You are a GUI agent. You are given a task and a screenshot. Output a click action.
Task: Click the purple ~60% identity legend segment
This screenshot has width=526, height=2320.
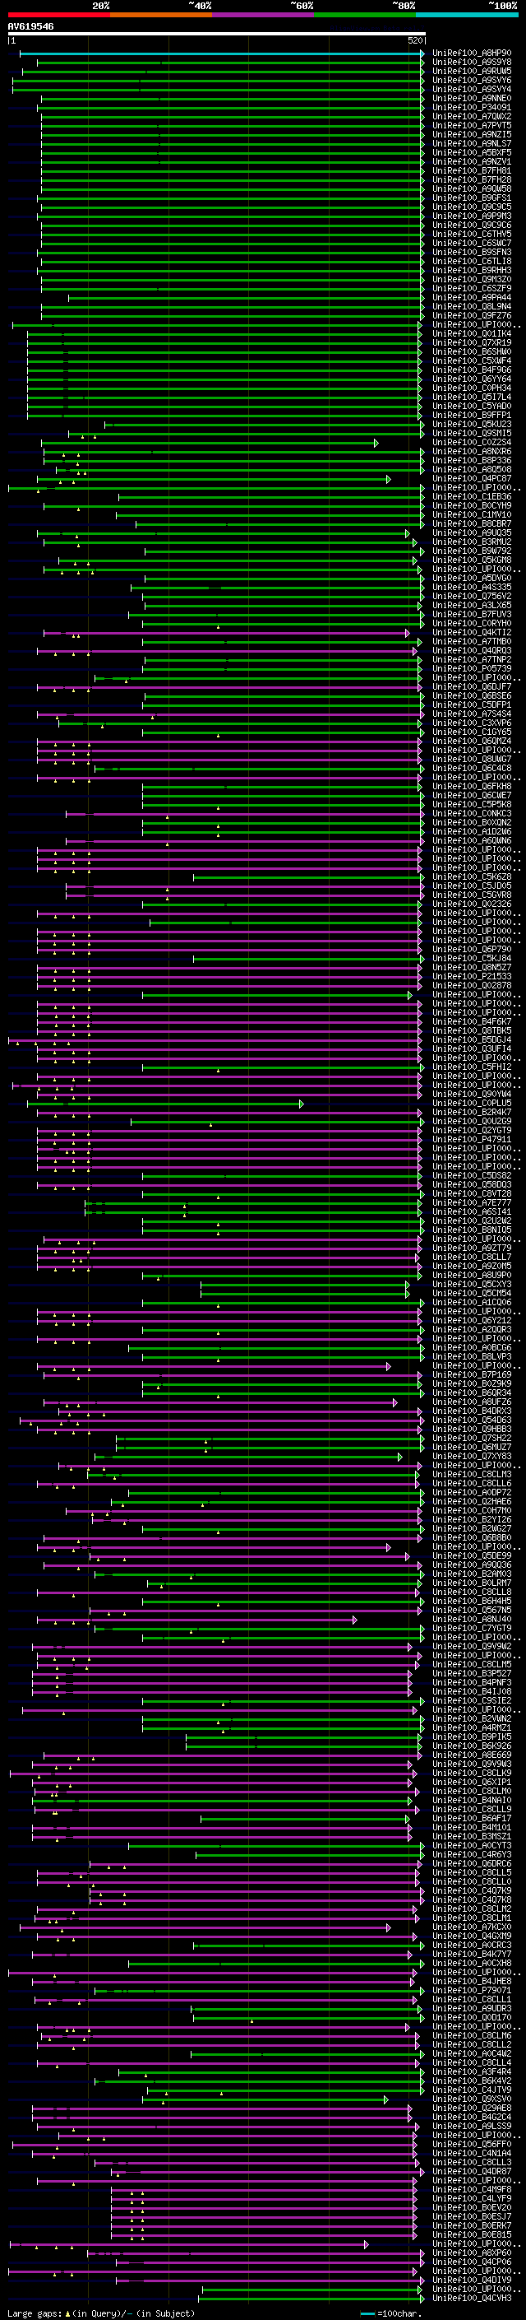(x=262, y=15)
